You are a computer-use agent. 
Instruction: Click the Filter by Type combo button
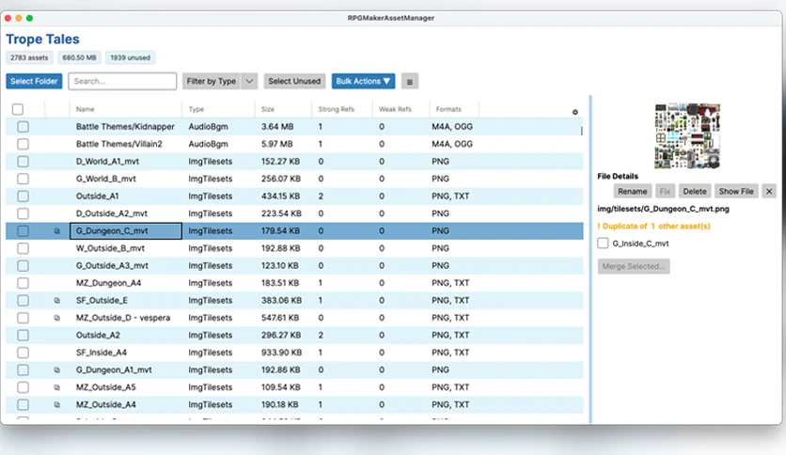coord(212,81)
